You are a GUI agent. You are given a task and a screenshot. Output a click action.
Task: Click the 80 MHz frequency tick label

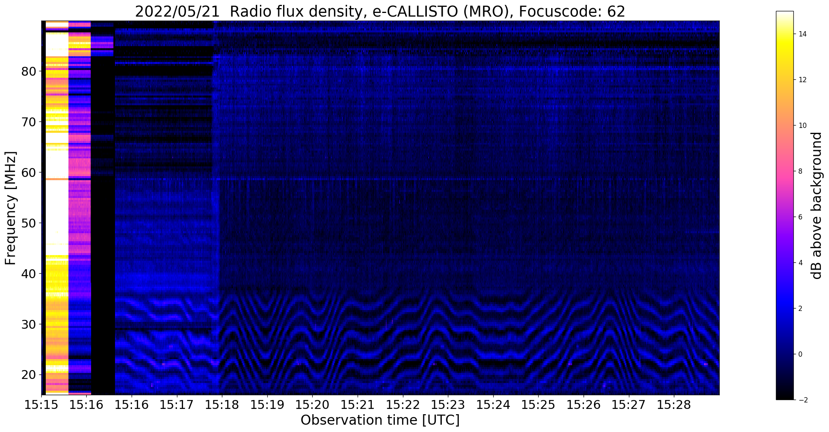pos(29,72)
